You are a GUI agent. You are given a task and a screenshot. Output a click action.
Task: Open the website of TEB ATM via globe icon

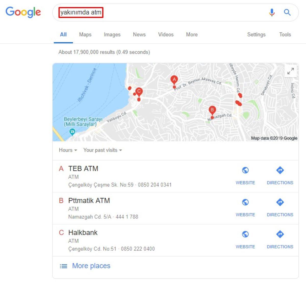coord(245,170)
